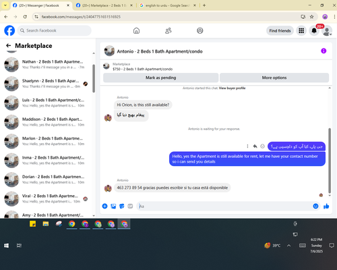Open View buyer profile link
Viewport: 337px width, 270px height.
click(x=232, y=88)
